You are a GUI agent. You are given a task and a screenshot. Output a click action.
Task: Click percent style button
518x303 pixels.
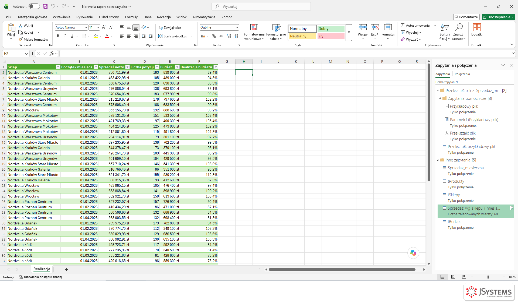pos(214,36)
